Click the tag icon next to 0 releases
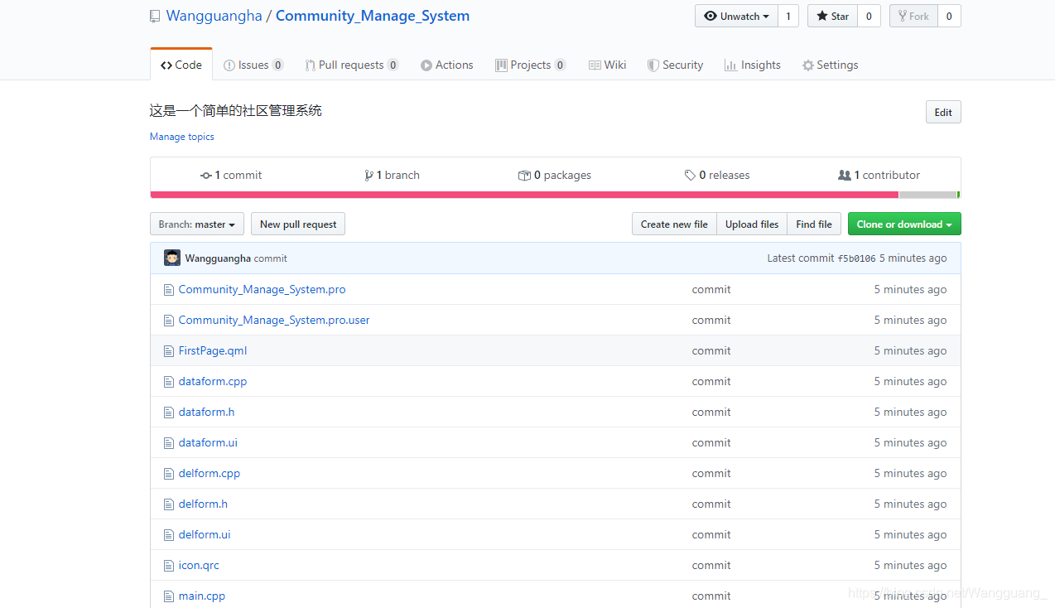Viewport: 1055px width, 608px height. tap(690, 176)
